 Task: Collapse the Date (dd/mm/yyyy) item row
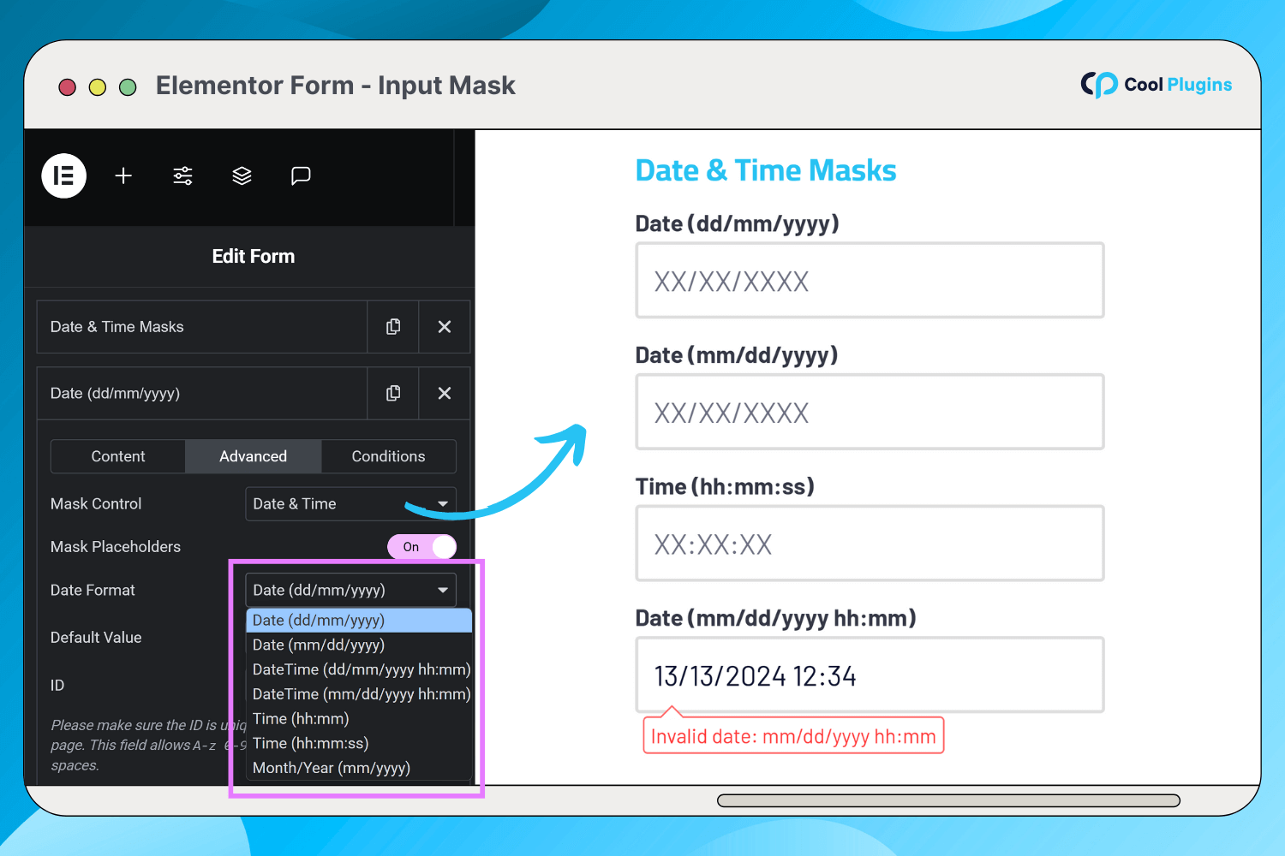click(x=202, y=394)
